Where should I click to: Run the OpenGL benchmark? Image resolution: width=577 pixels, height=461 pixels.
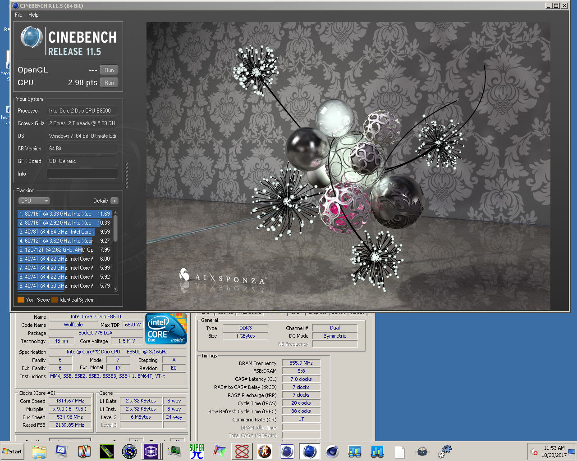coord(109,70)
